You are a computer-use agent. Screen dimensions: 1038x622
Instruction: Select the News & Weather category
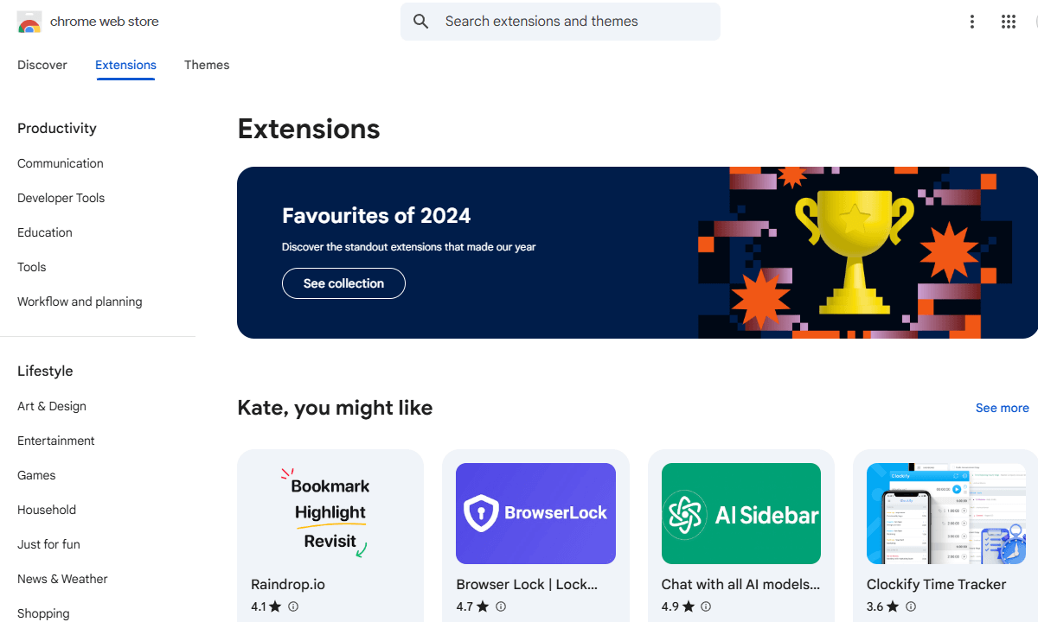click(62, 579)
